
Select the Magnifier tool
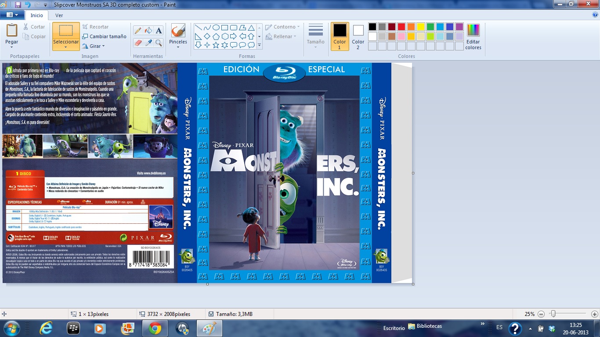(159, 43)
